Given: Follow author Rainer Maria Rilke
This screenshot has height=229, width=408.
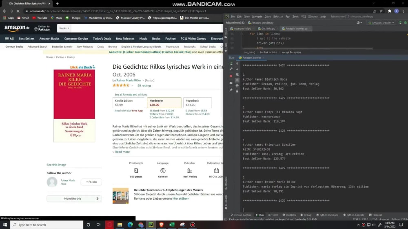Looking at the screenshot, I should pos(91,182).
